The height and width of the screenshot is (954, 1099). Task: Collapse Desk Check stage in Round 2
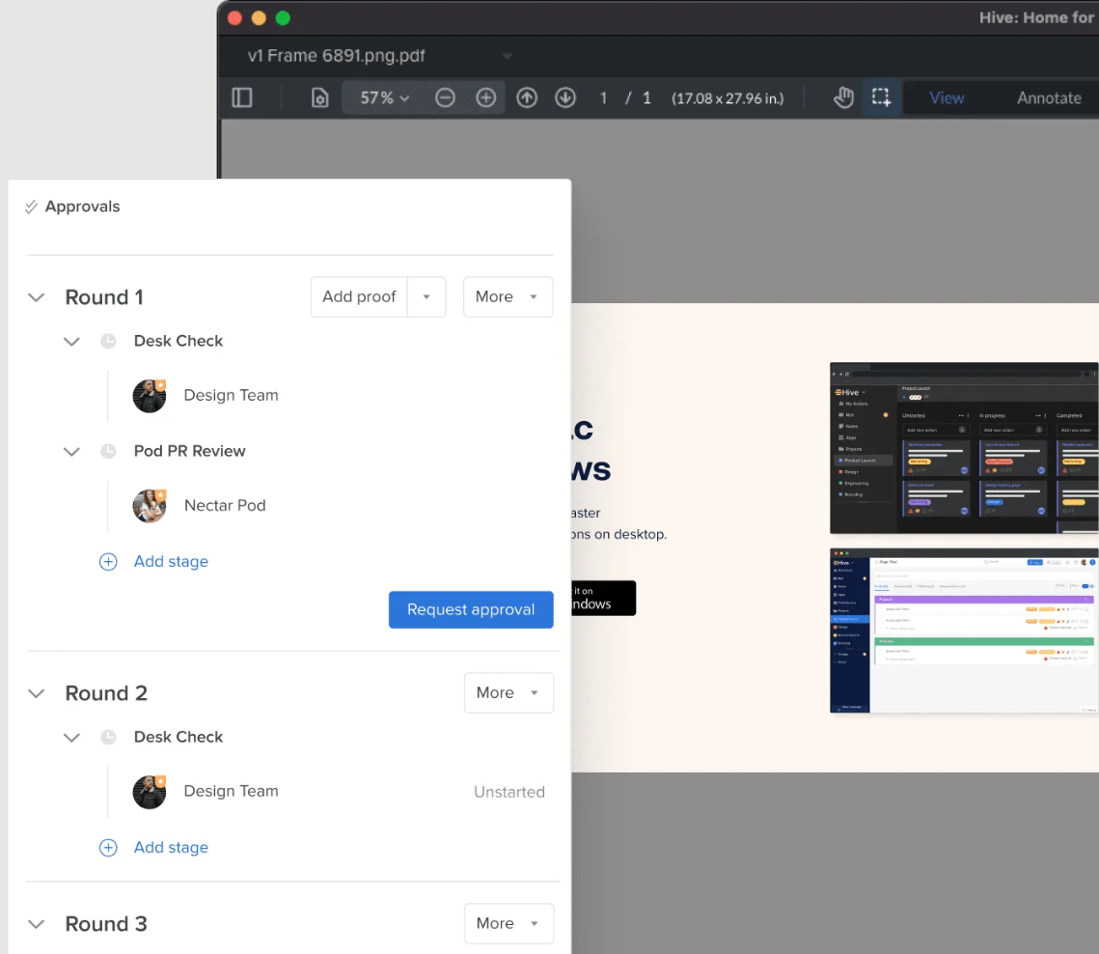point(71,738)
